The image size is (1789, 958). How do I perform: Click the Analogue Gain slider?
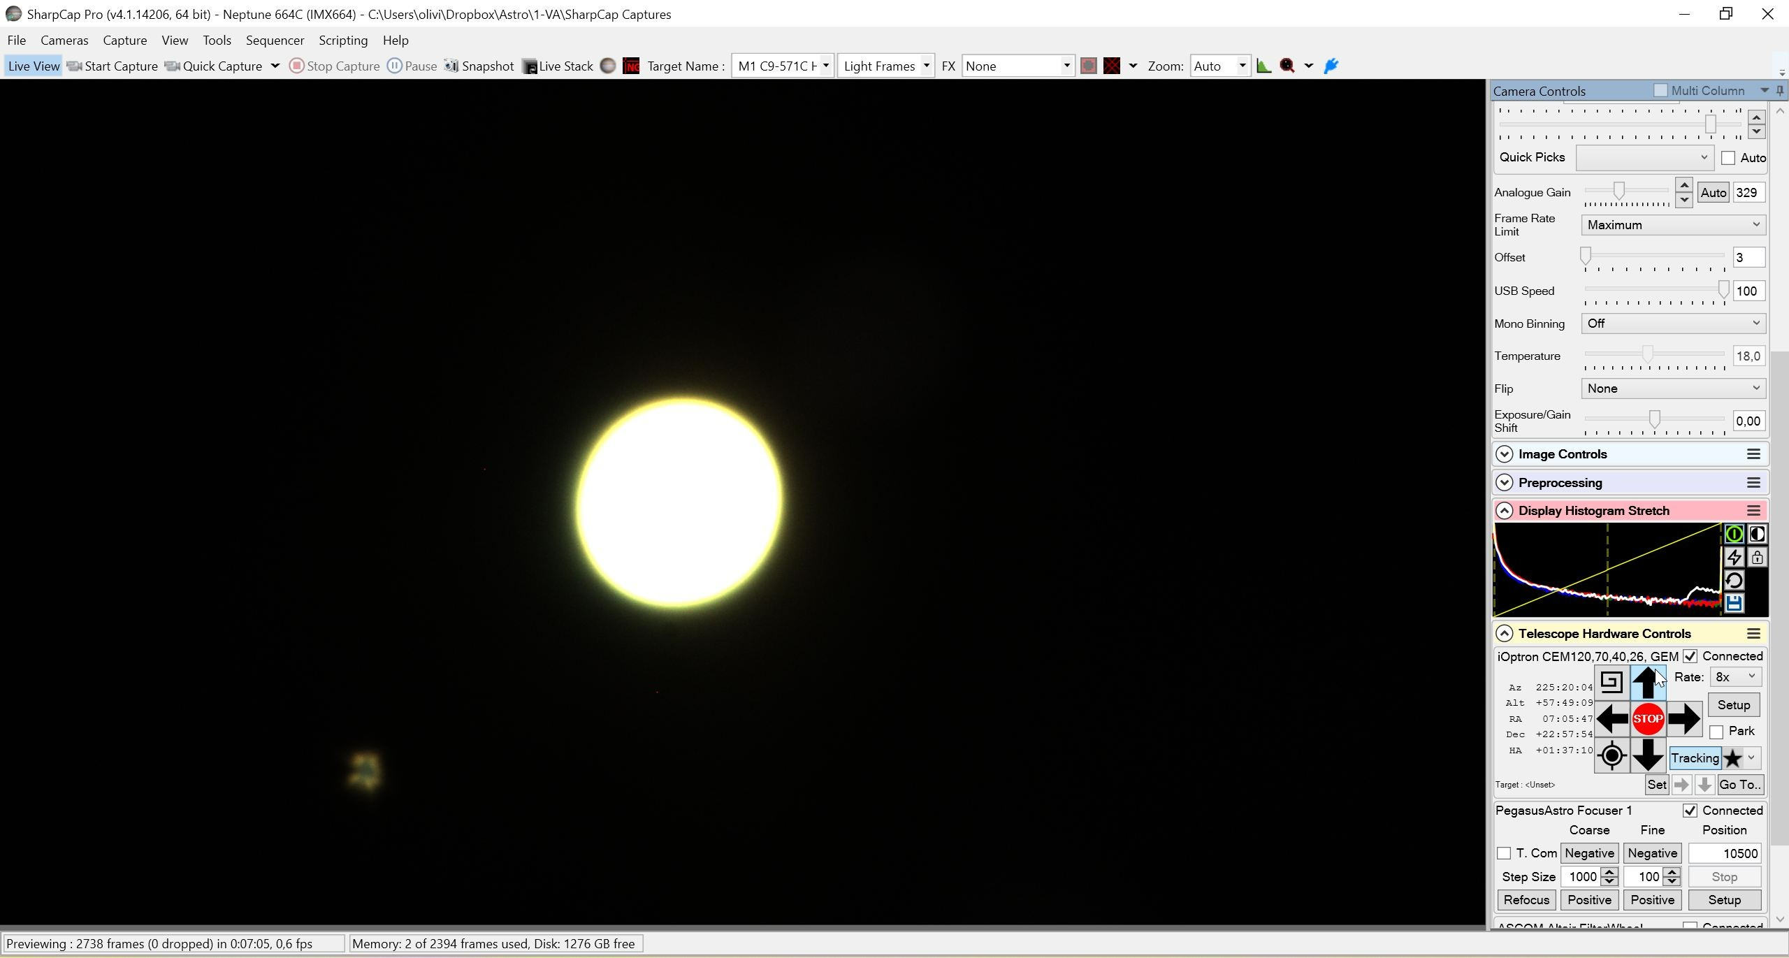(x=1626, y=191)
